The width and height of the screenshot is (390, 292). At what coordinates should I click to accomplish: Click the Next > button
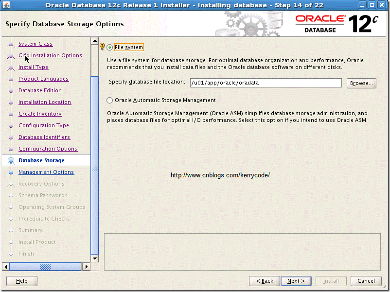pyautogui.click(x=296, y=281)
